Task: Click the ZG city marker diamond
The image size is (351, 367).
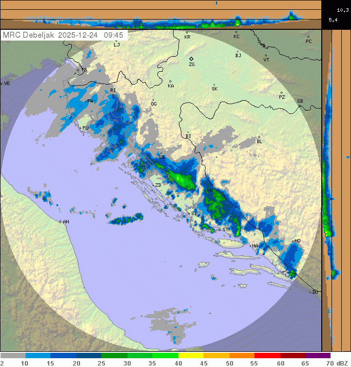Action: coord(192,59)
